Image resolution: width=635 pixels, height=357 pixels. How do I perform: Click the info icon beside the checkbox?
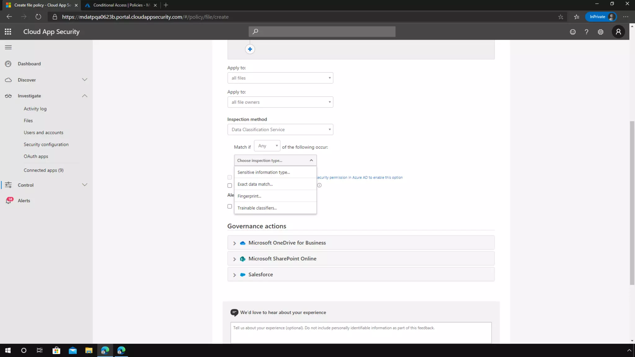[x=319, y=185]
